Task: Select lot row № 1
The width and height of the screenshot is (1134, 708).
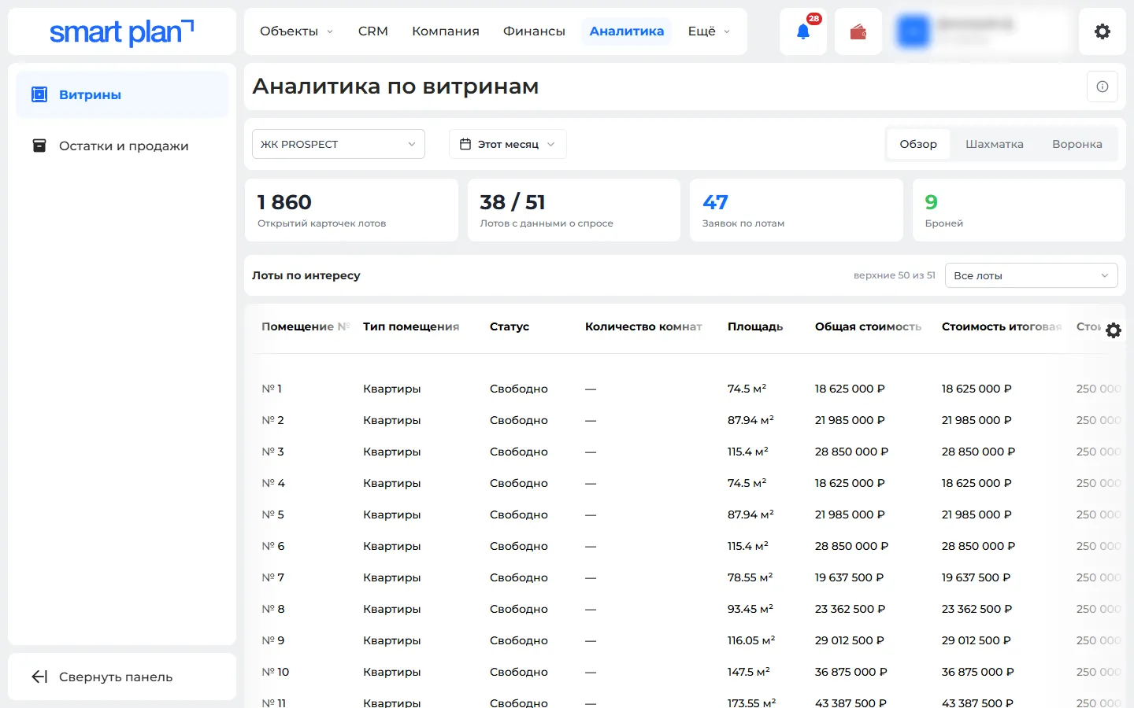Action: [x=685, y=389]
